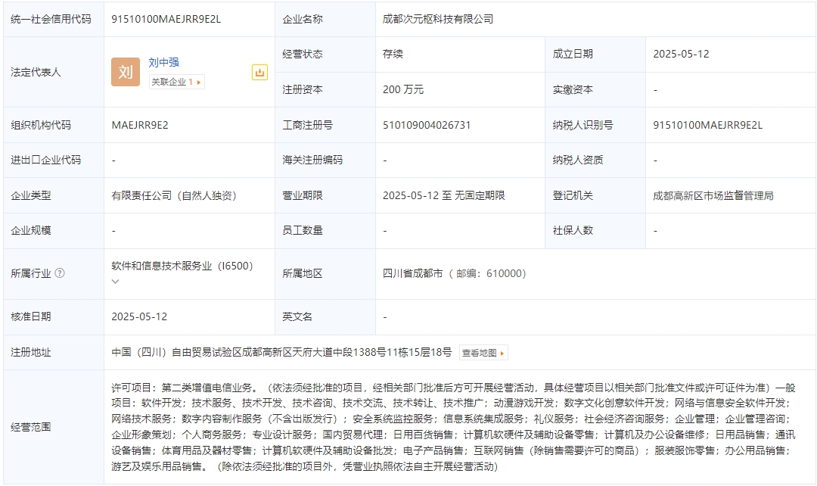Click the help icon next to 所属行业
The height and width of the screenshot is (486, 817).
point(60,273)
